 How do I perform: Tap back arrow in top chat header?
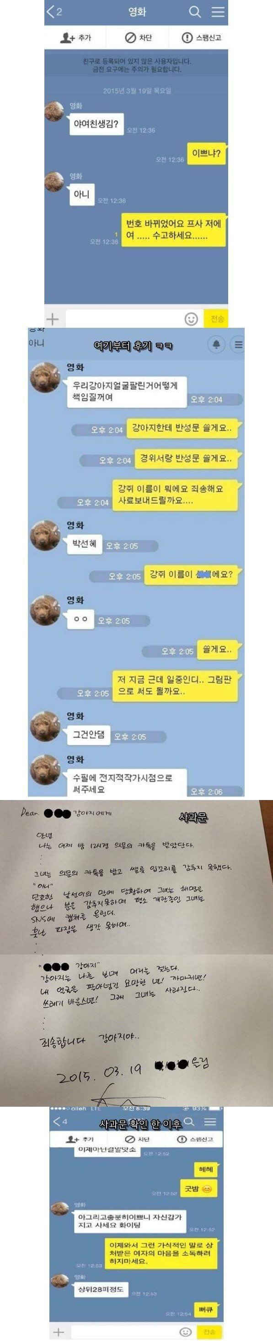tap(51, 11)
